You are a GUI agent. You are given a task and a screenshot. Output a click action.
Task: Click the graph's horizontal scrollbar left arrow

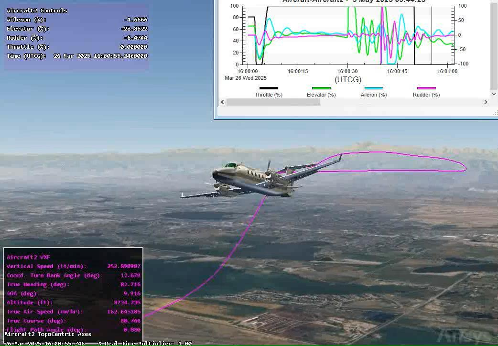(222, 102)
